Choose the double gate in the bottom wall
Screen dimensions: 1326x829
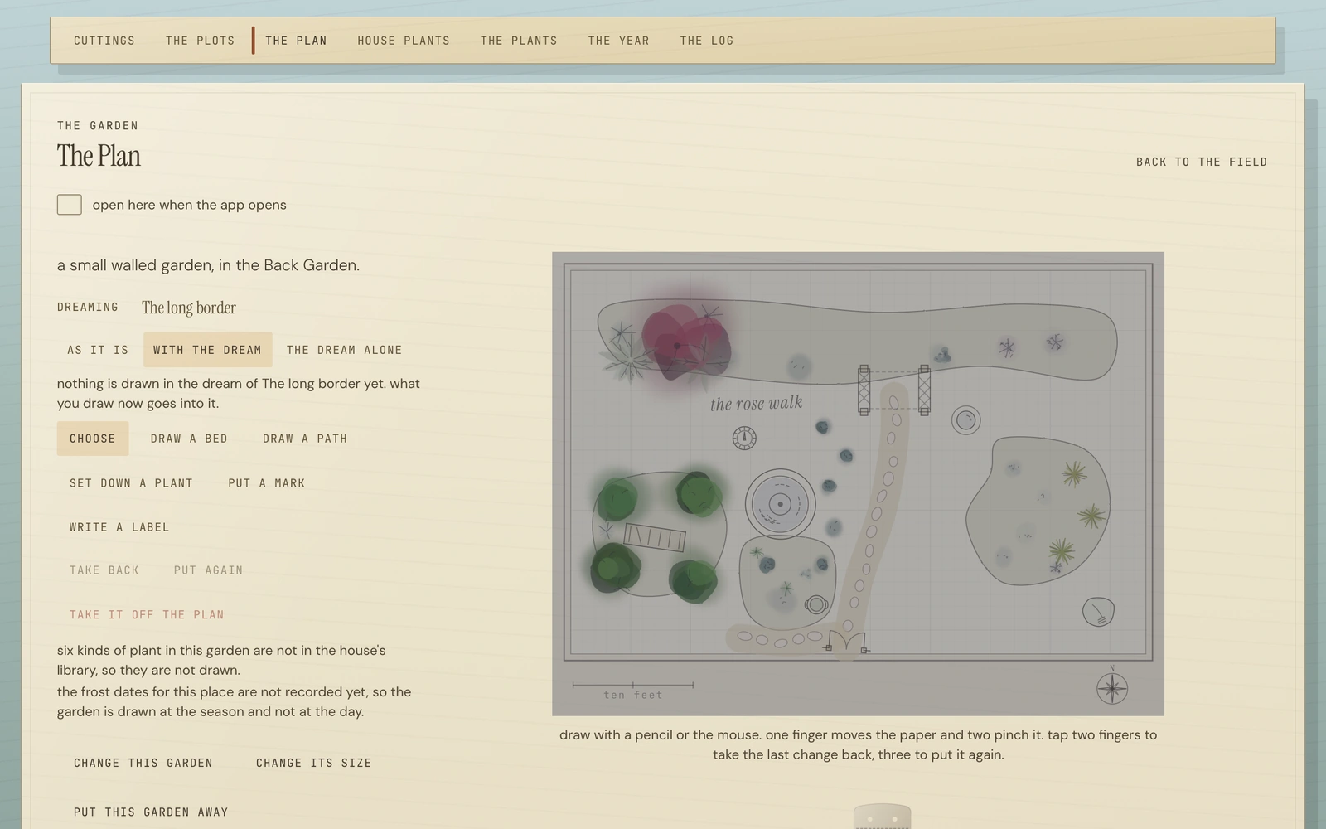[x=846, y=642]
